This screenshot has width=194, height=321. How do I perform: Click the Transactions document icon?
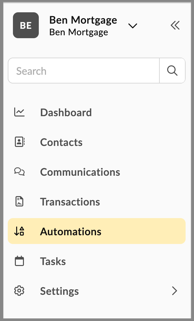click(x=19, y=202)
